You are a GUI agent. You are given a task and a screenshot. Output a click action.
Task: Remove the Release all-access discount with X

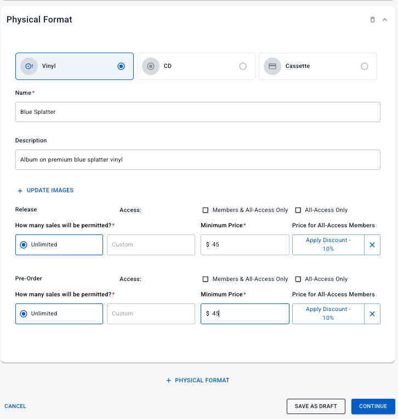click(x=372, y=245)
